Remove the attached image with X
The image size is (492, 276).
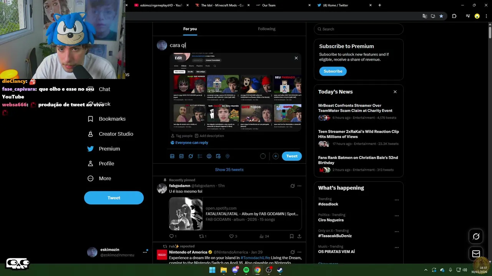(x=296, y=58)
